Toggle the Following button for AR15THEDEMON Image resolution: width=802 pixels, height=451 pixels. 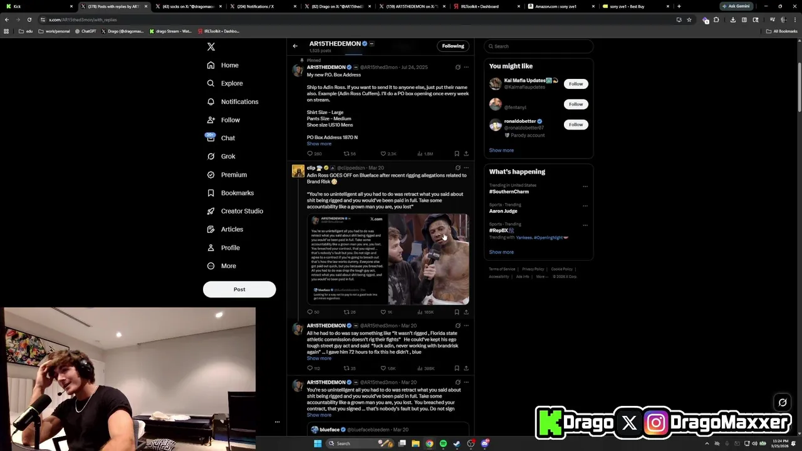[x=453, y=46]
